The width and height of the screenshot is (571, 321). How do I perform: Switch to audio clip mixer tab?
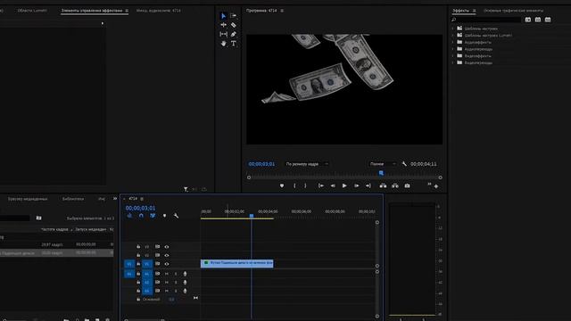(159, 11)
